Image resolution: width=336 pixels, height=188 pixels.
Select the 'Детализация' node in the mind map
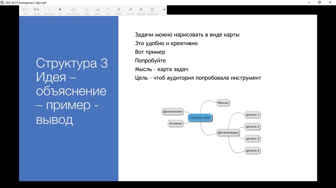(228, 133)
